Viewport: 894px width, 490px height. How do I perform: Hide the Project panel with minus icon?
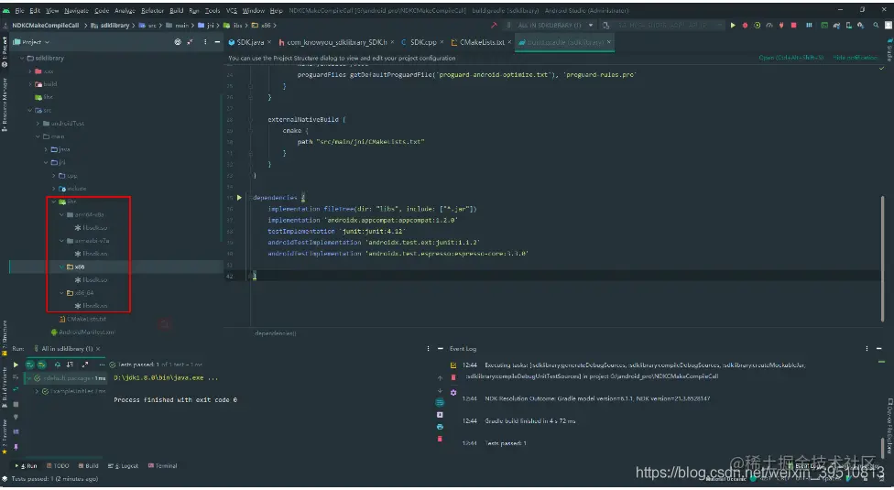tap(217, 42)
